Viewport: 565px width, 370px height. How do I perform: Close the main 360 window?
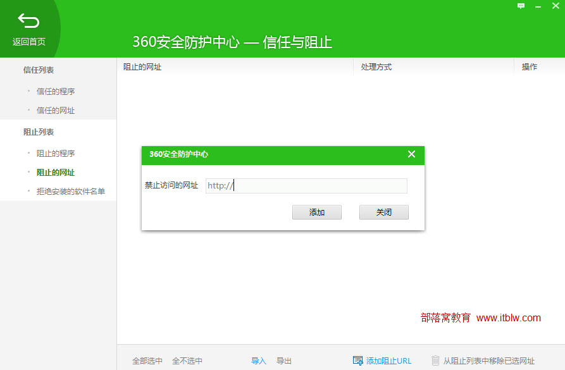[556, 6]
